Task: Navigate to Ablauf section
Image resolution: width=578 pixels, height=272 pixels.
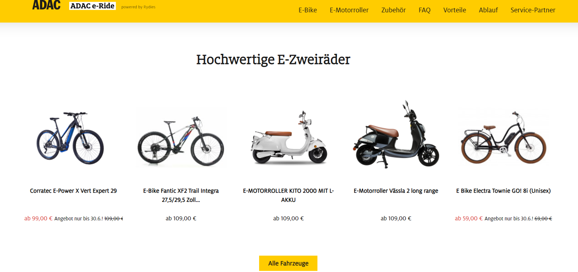Action: (x=488, y=10)
